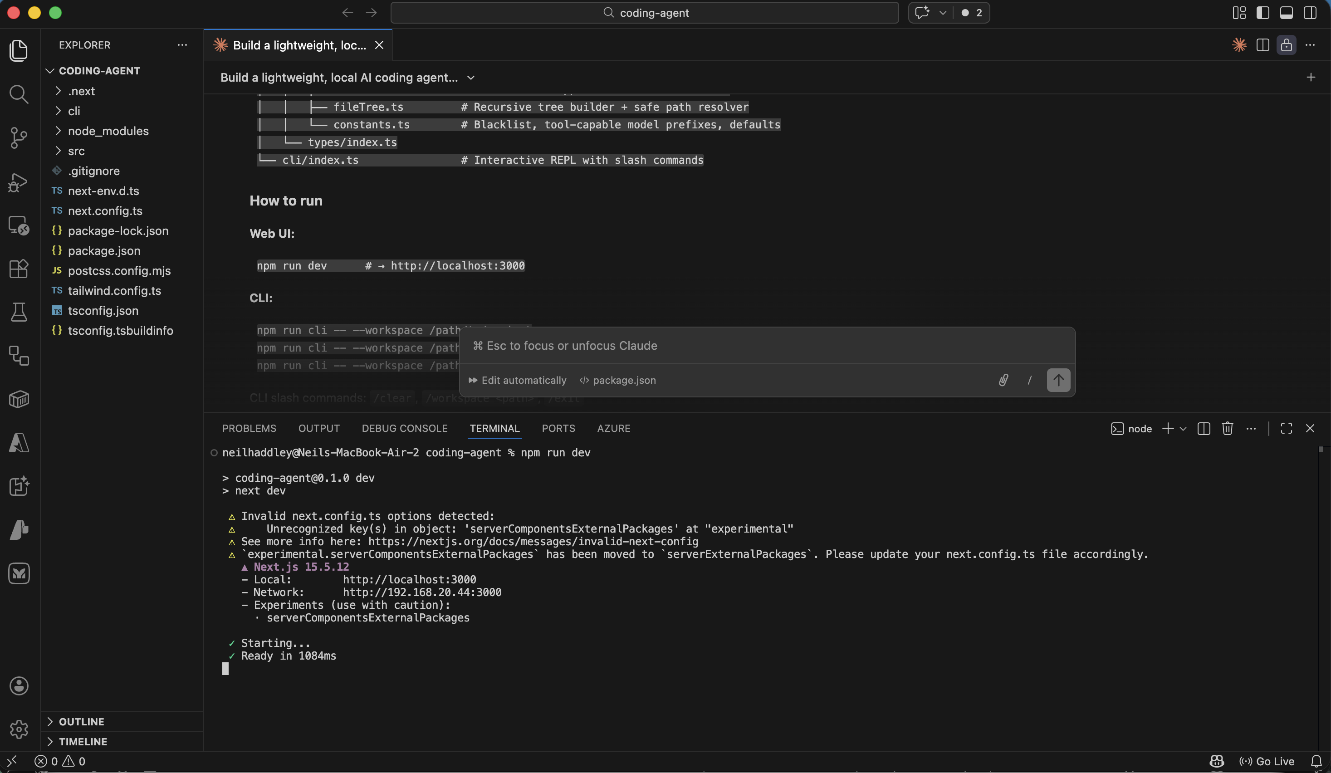Split the terminal

pyautogui.click(x=1204, y=428)
